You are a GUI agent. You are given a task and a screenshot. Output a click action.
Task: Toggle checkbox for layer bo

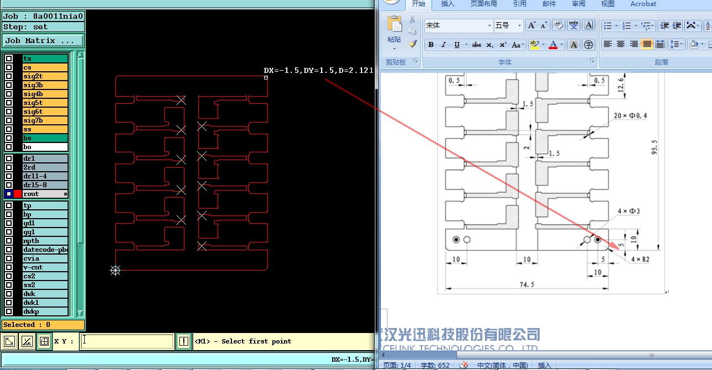point(9,146)
